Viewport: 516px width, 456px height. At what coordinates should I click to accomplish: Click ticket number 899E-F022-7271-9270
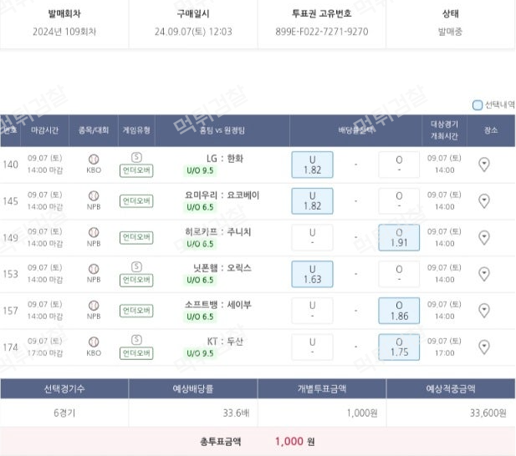tap(322, 32)
